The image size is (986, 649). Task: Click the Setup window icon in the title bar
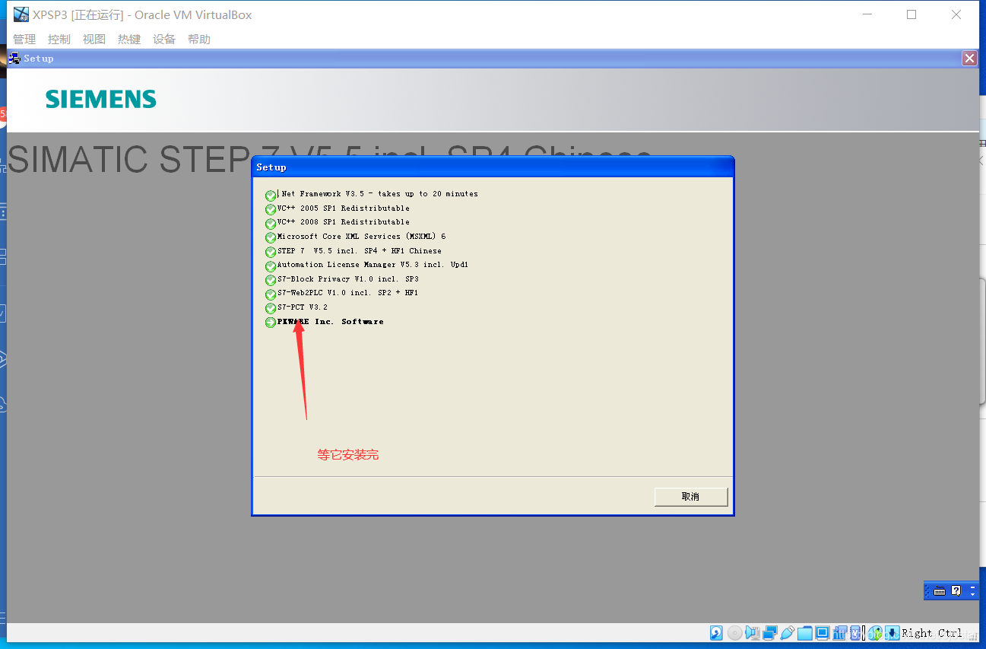coord(14,58)
